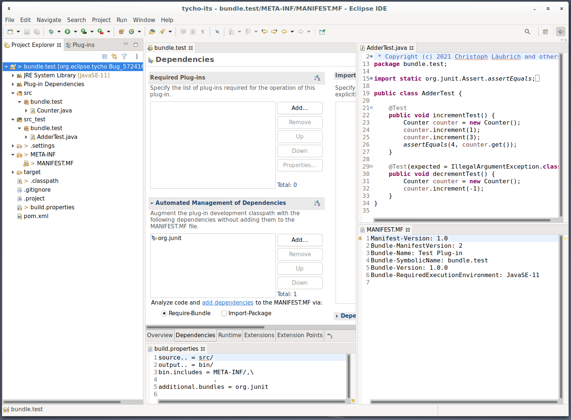
Task: Click the magnifier Search access icon
Action: click(527, 32)
